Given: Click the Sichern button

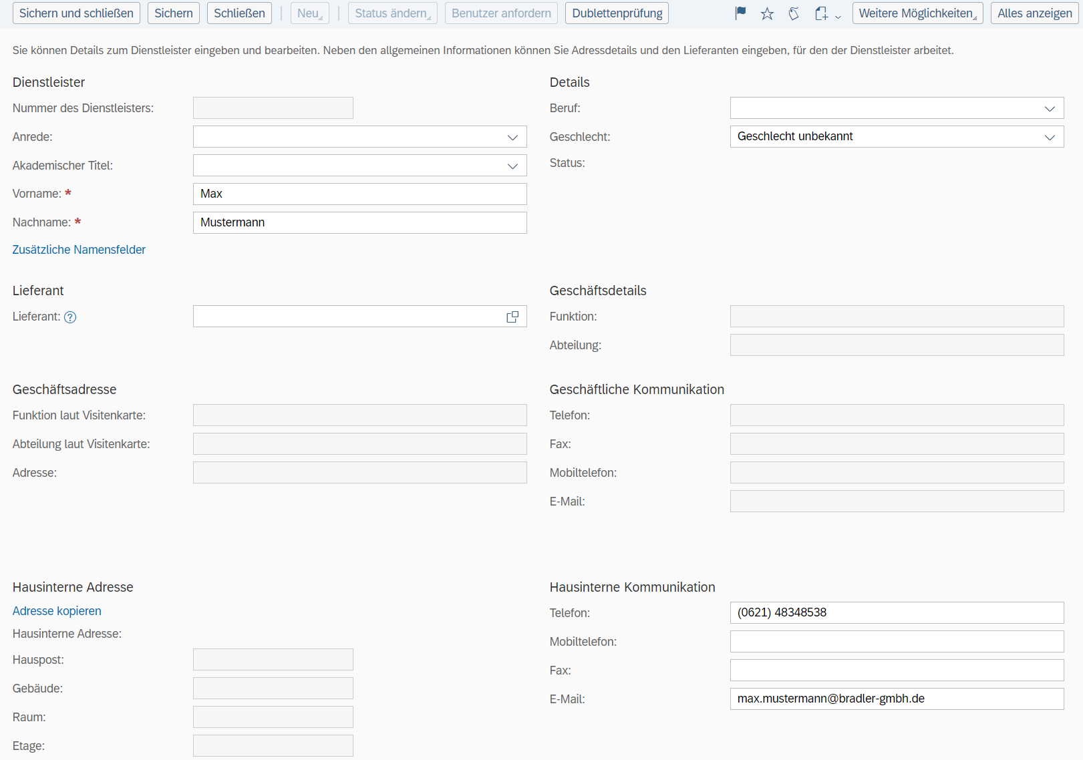Looking at the screenshot, I should pyautogui.click(x=174, y=13).
